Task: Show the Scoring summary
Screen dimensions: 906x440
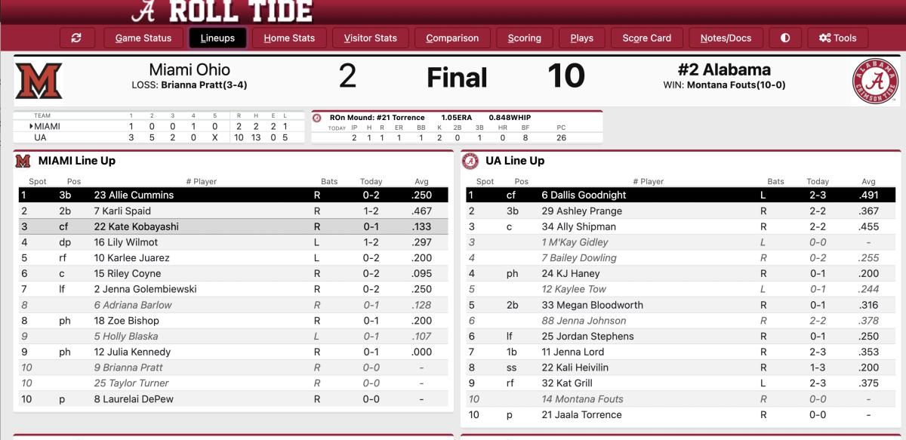Action: 525,38
